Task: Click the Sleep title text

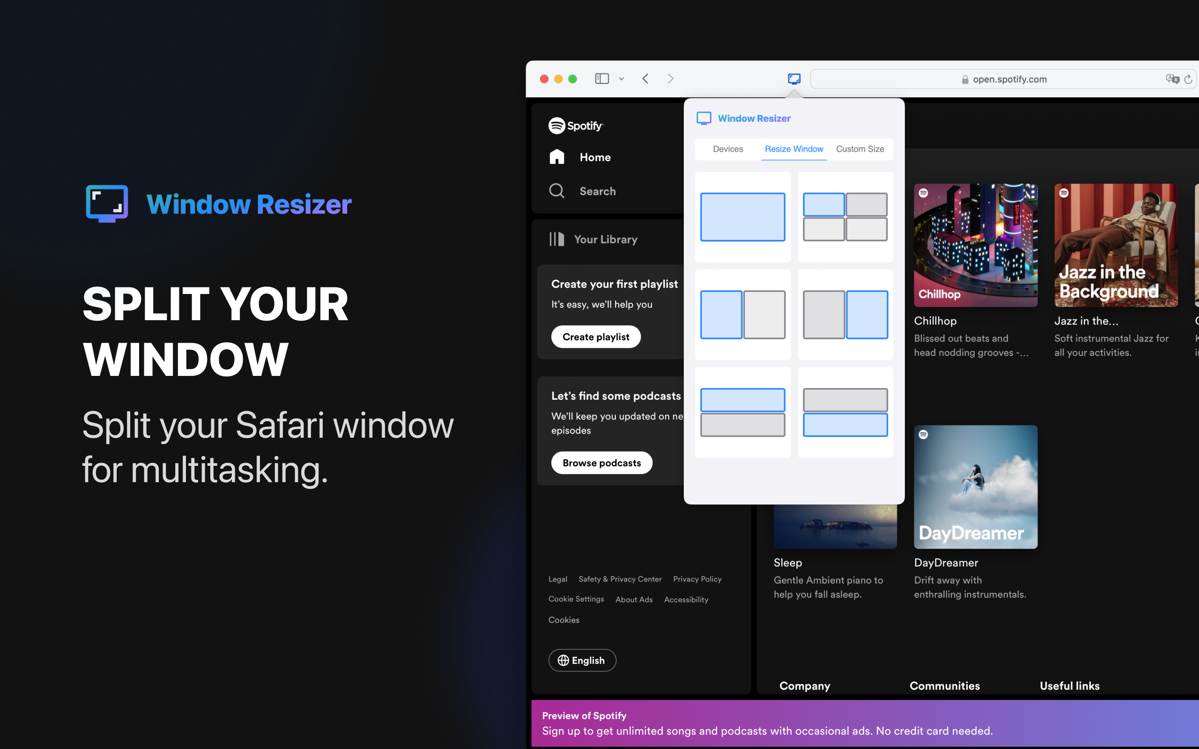Action: (788, 563)
